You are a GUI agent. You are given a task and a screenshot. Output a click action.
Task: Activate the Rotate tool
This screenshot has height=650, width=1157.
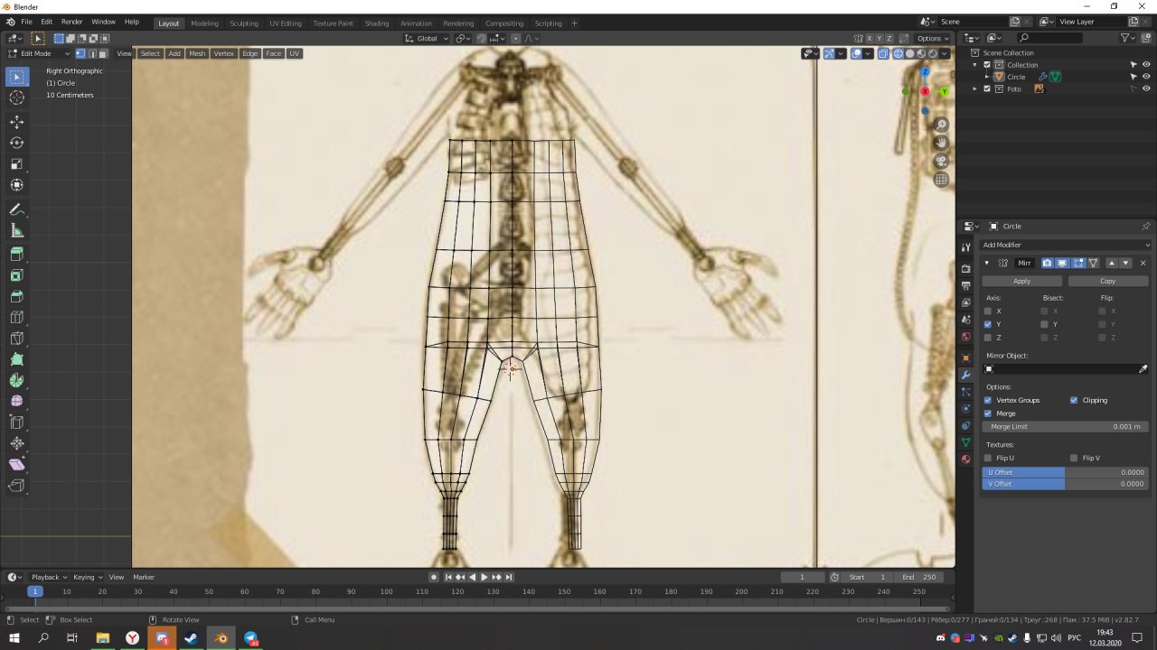click(16, 143)
